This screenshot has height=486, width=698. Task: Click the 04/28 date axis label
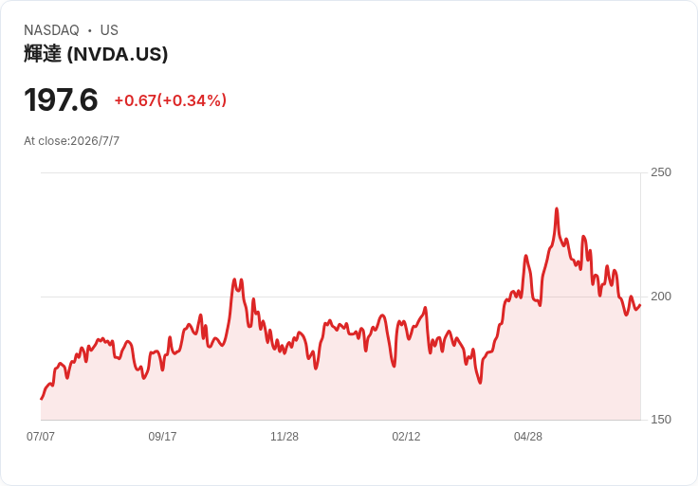(528, 437)
